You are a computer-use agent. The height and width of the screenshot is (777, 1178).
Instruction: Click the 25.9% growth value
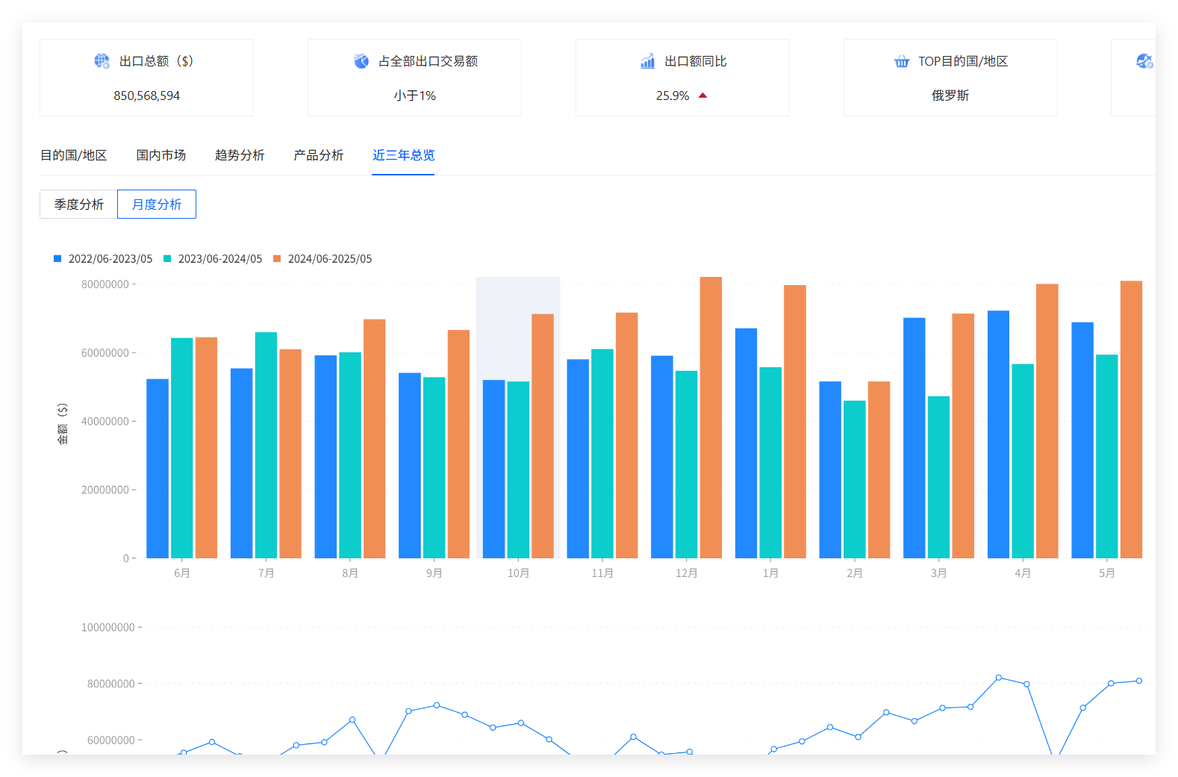point(673,96)
